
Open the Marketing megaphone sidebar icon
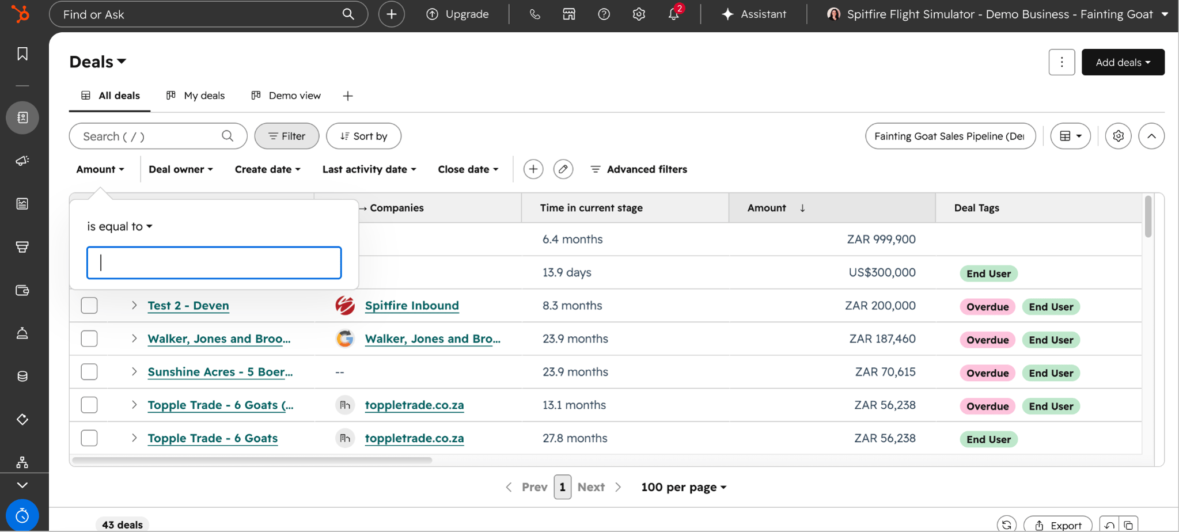pyautogui.click(x=22, y=161)
